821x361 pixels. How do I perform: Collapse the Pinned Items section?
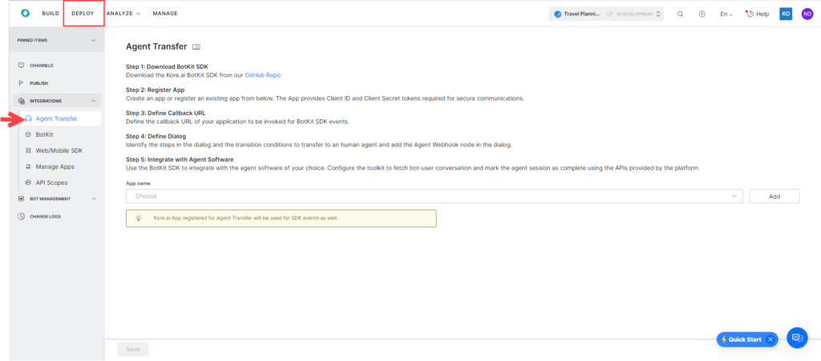94,39
